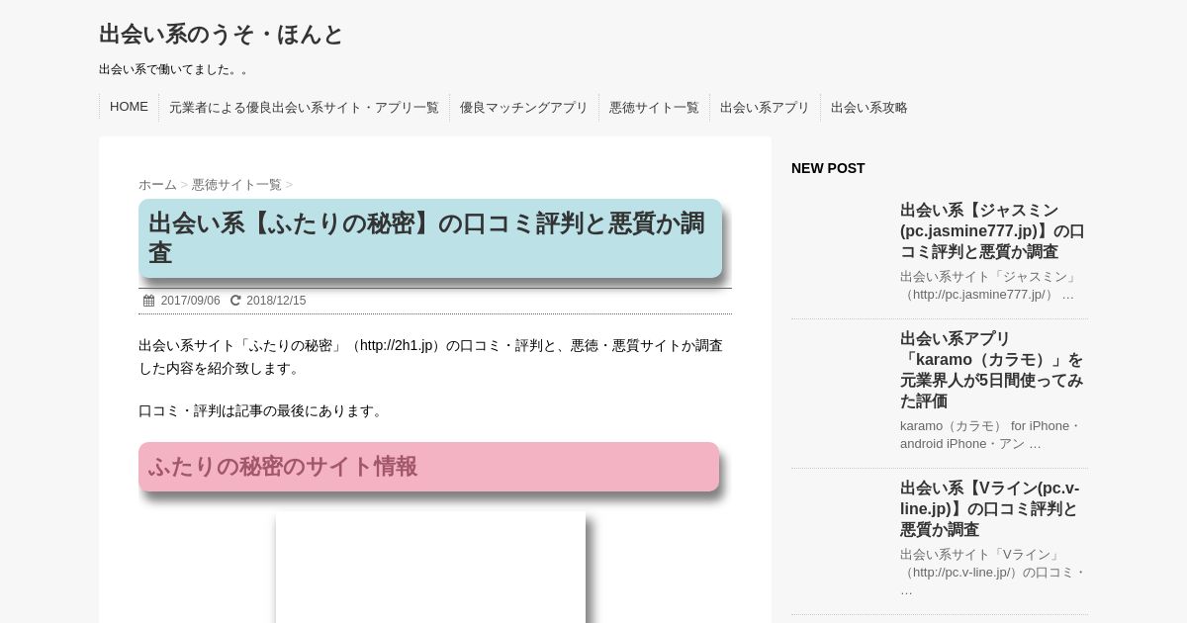The image size is (1187, 623).
Task: Click the circular-arrow update icon beside 2018/12/15
Action: pyautogui.click(x=235, y=301)
